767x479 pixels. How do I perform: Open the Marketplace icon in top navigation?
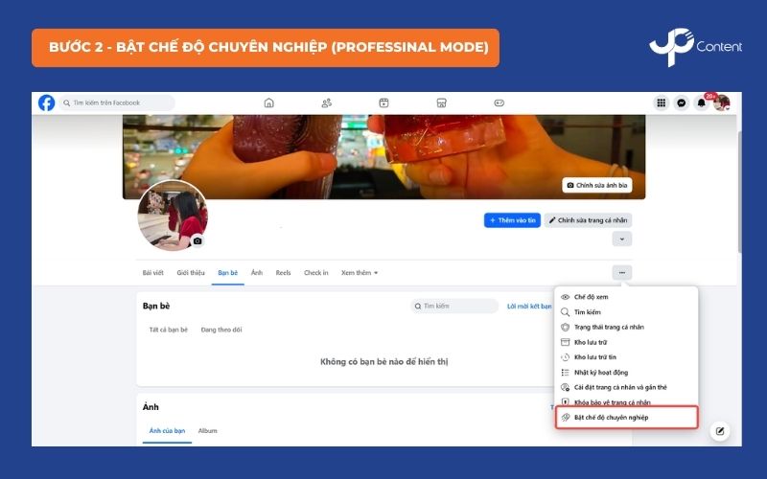click(x=441, y=103)
